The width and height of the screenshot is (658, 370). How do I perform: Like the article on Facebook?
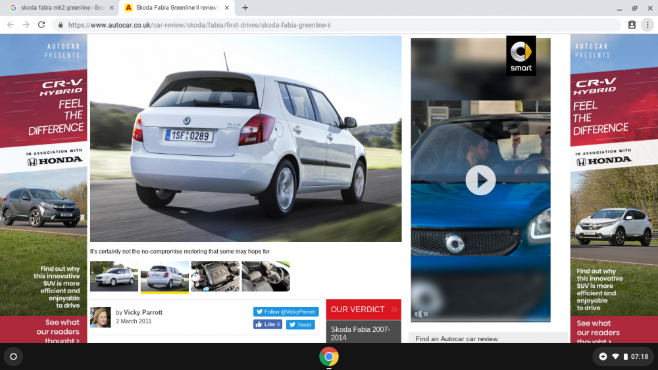[x=267, y=325]
